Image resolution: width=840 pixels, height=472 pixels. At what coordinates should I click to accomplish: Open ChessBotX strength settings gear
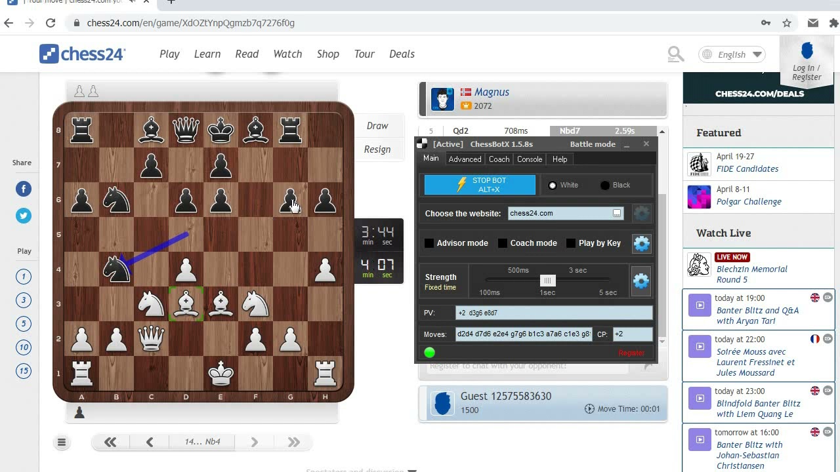click(641, 281)
